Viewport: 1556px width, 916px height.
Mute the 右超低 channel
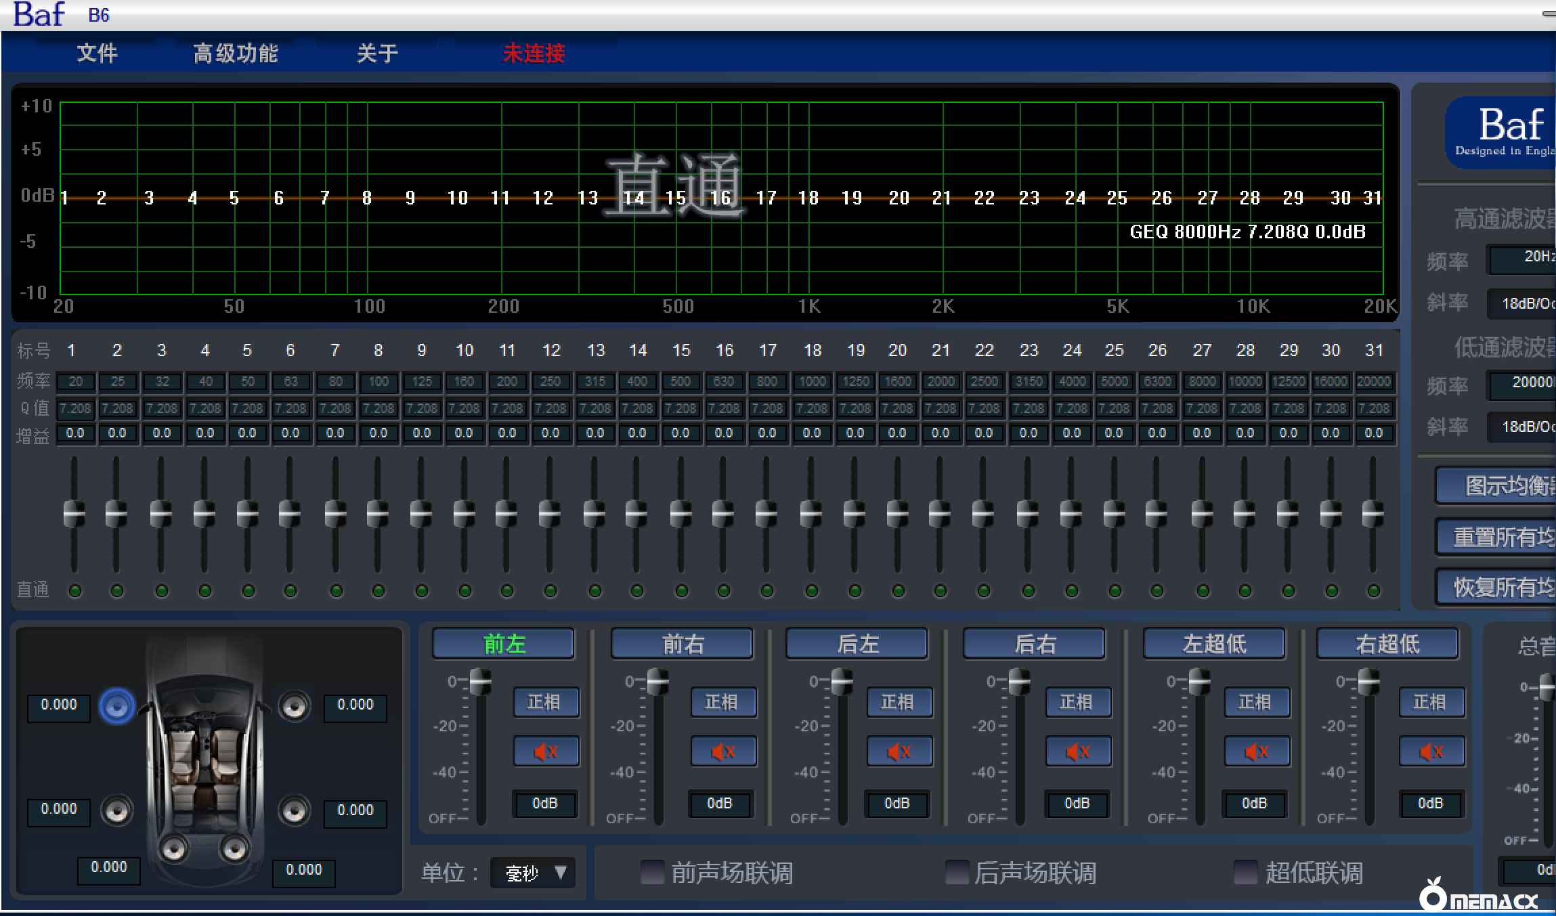(x=1431, y=751)
